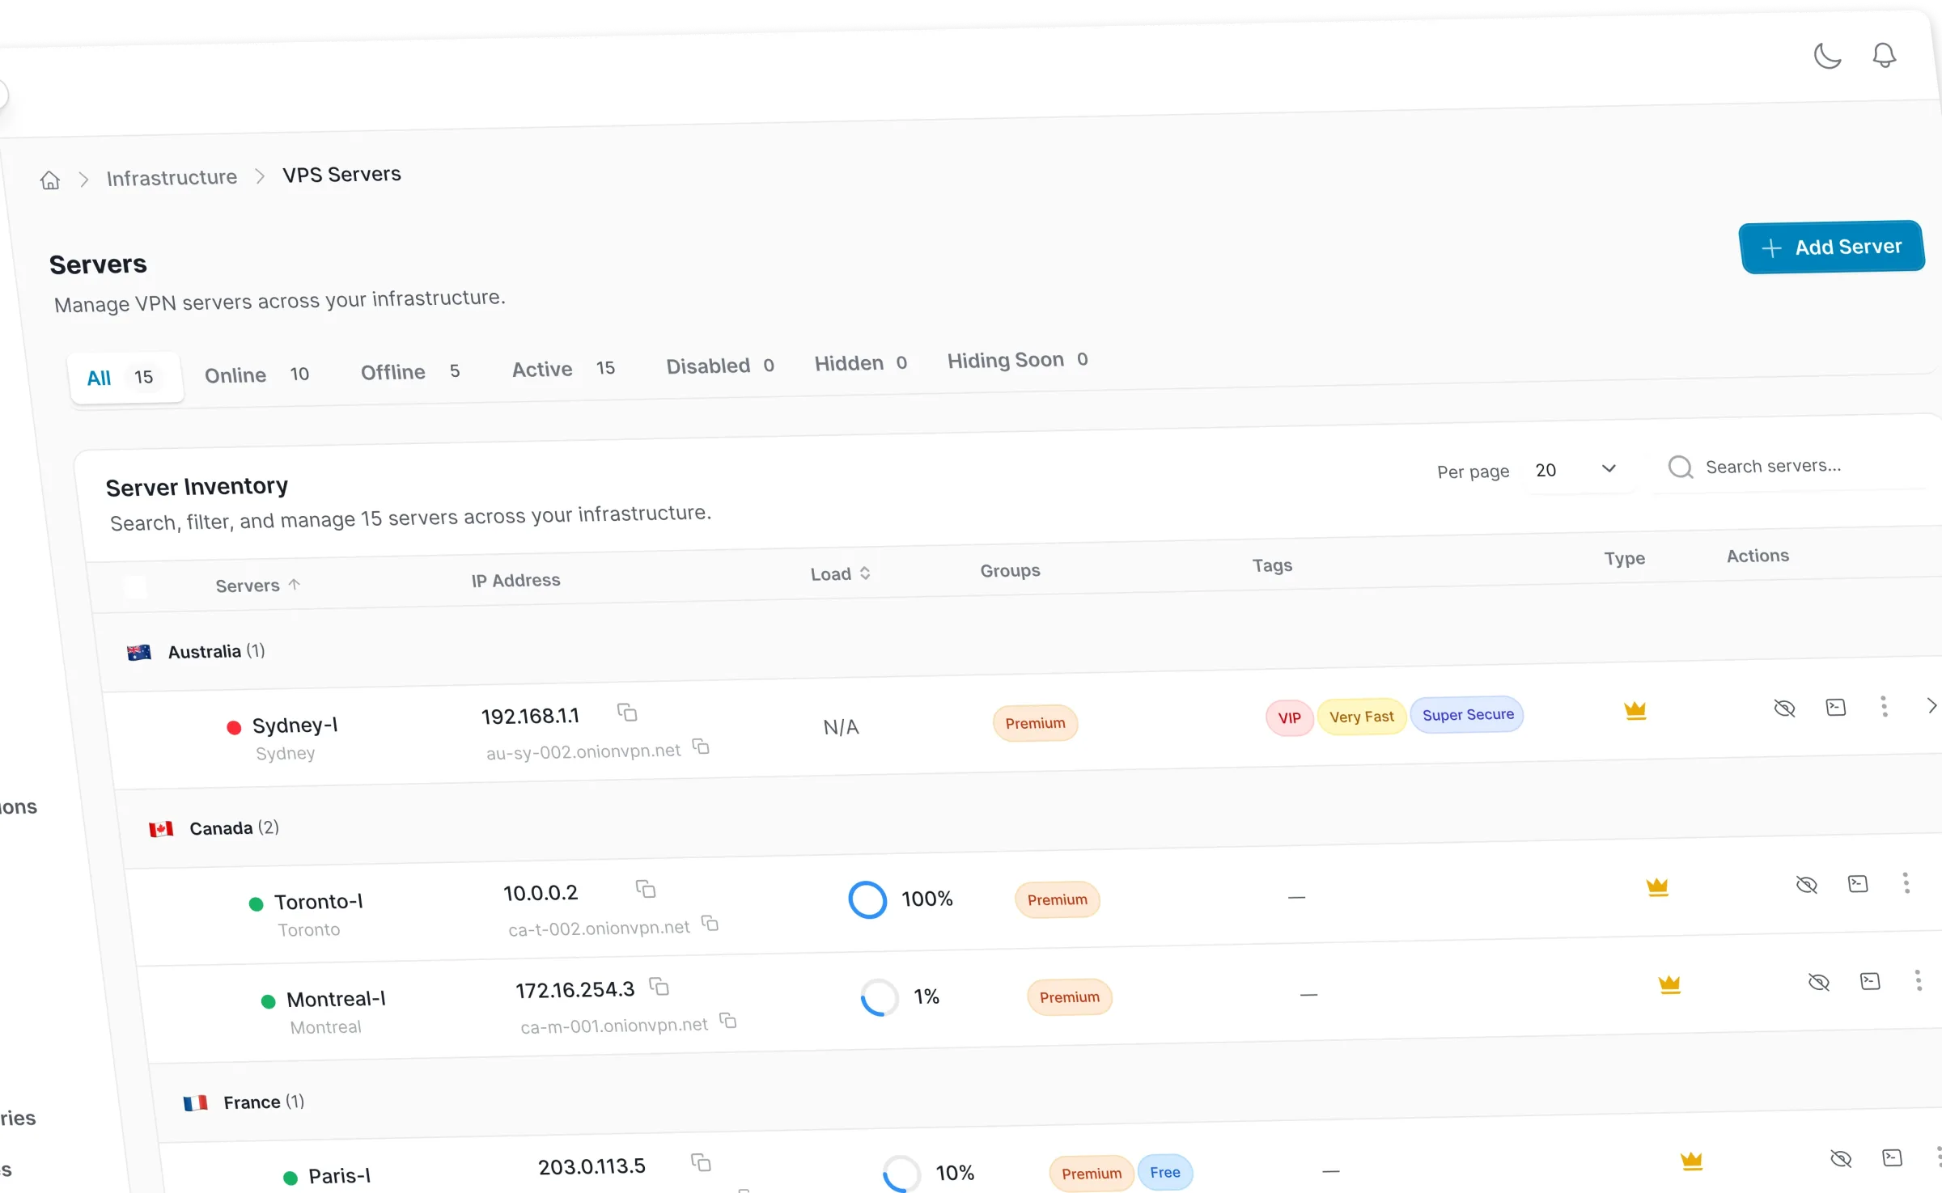Copy Toronto-I IP 10.0.0.2
This screenshot has height=1193, width=1942.
click(645, 889)
